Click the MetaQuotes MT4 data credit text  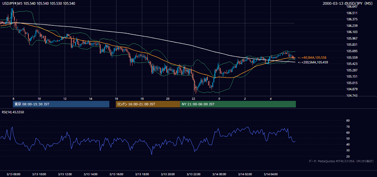coord(341,161)
